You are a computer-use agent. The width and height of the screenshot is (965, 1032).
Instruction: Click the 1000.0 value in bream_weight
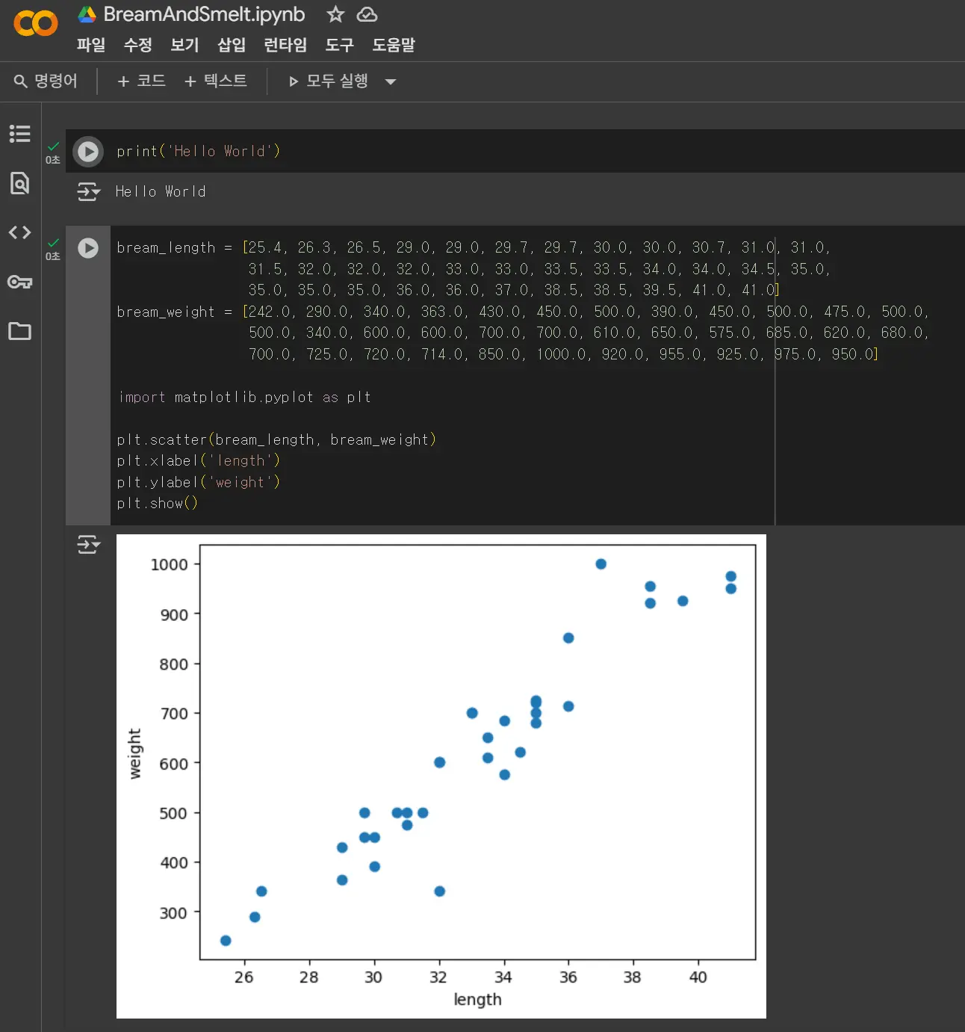562,354
